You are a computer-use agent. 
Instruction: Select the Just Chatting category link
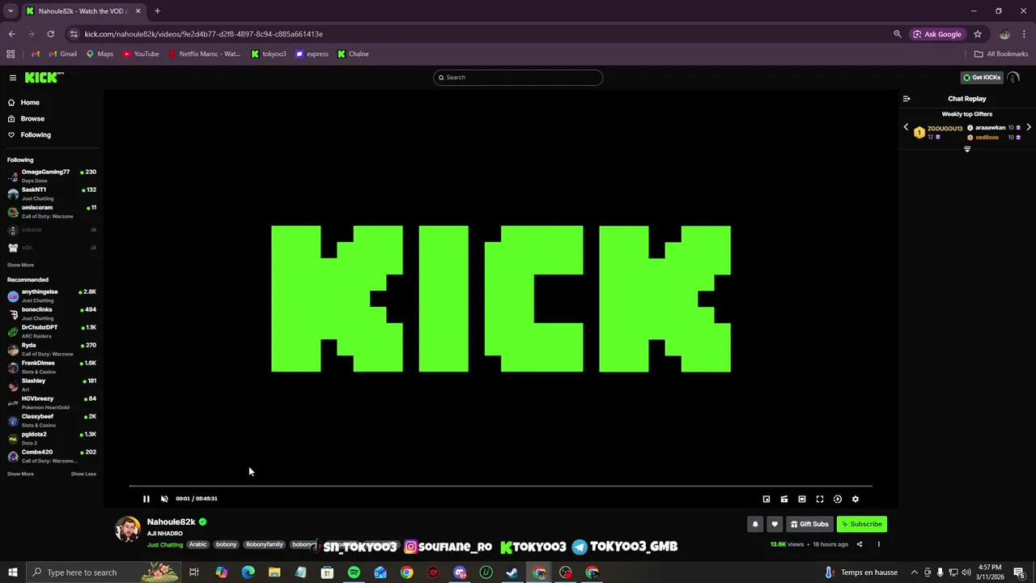coord(165,545)
